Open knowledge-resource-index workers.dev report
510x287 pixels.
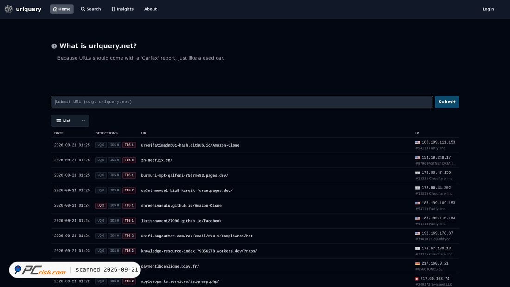pyautogui.click(x=199, y=251)
